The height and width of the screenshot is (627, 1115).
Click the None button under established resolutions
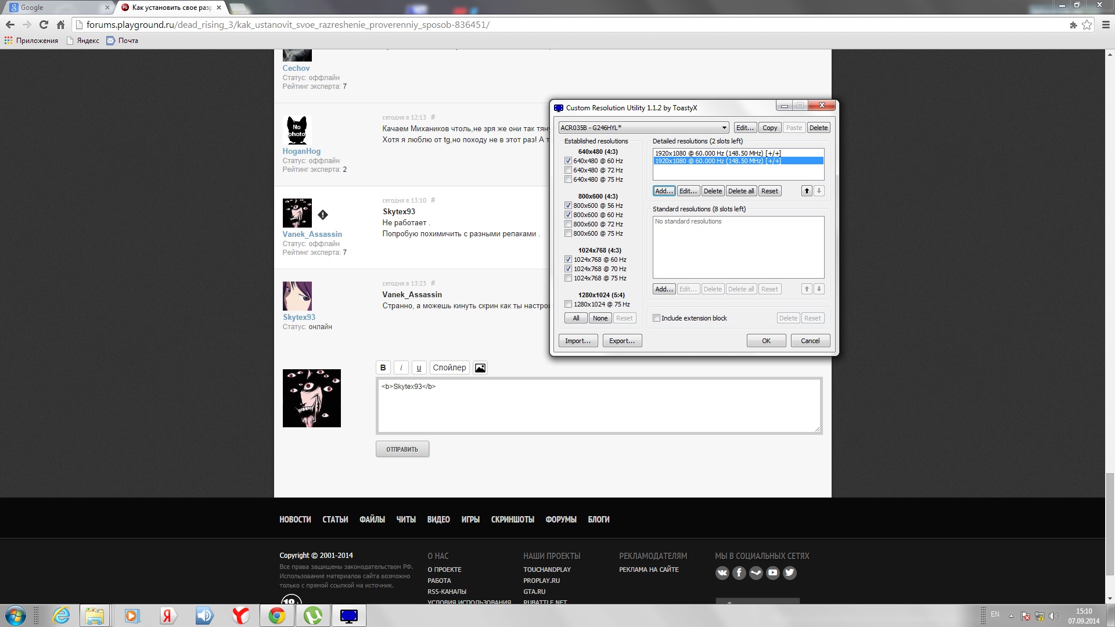pos(600,318)
